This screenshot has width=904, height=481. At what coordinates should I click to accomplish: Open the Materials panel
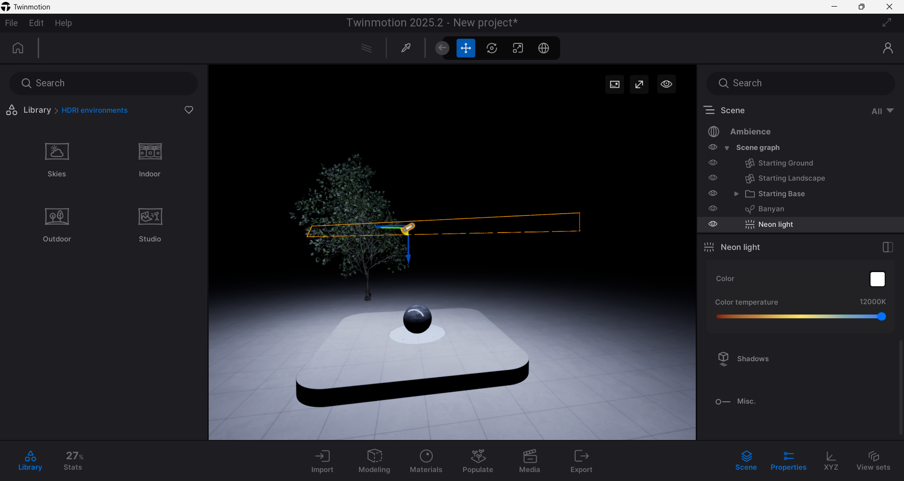(x=426, y=461)
